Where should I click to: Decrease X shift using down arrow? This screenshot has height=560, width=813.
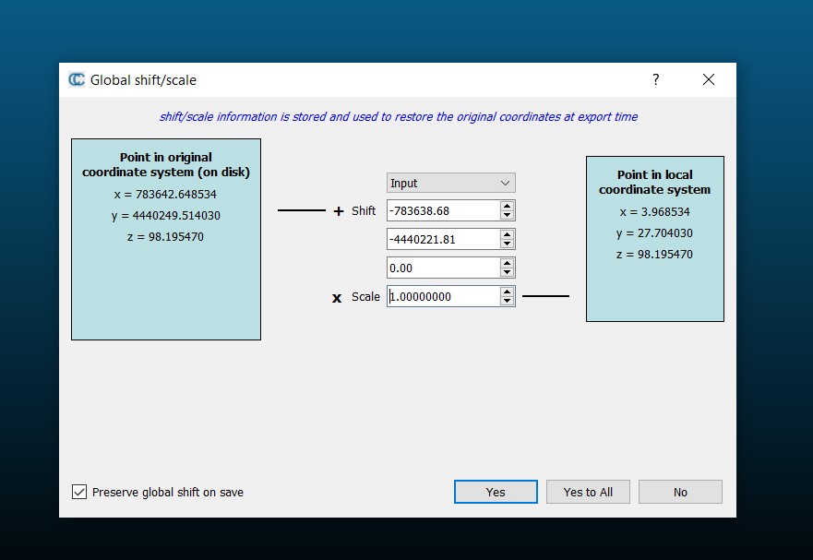(x=507, y=216)
